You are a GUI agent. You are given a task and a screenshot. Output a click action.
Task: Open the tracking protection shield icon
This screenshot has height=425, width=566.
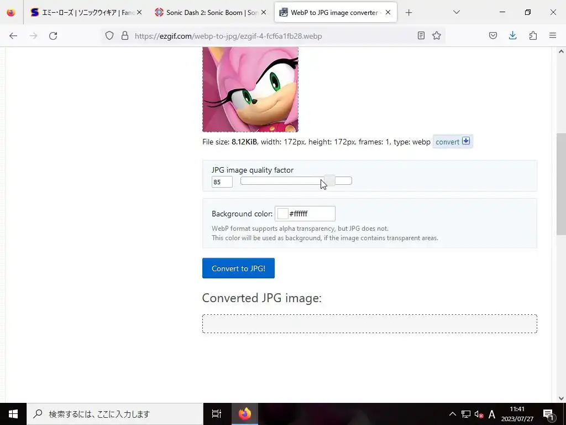click(109, 36)
